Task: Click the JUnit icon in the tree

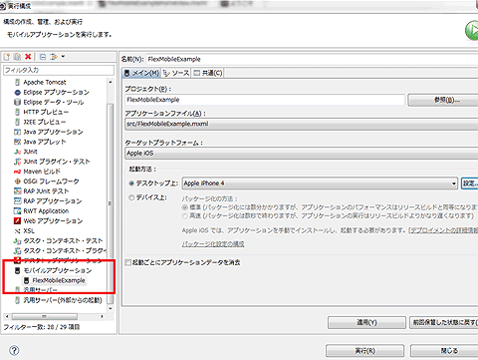Action: [17, 152]
